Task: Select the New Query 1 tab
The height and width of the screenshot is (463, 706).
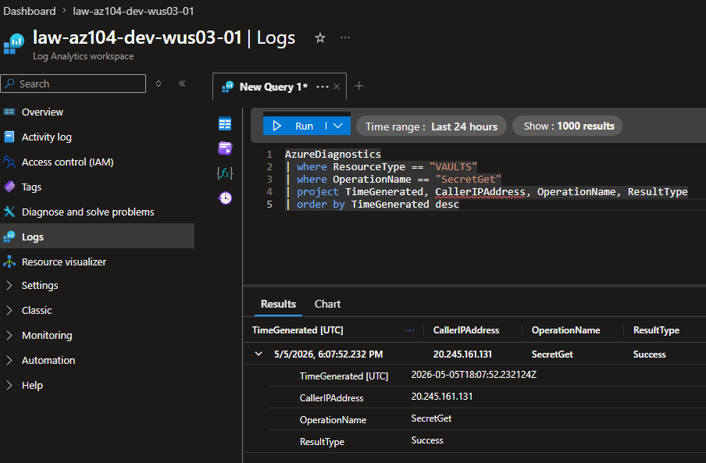Action: [x=273, y=87]
